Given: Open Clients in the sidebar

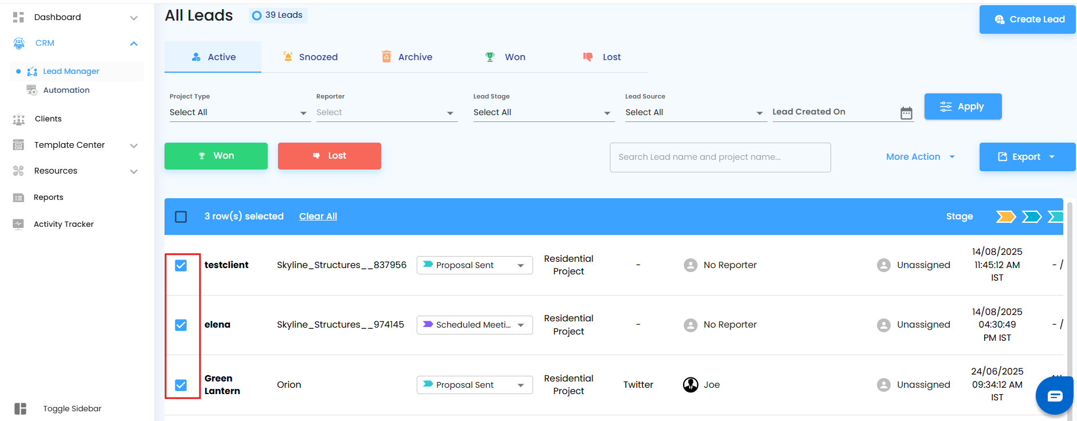Looking at the screenshot, I should coord(48,119).
